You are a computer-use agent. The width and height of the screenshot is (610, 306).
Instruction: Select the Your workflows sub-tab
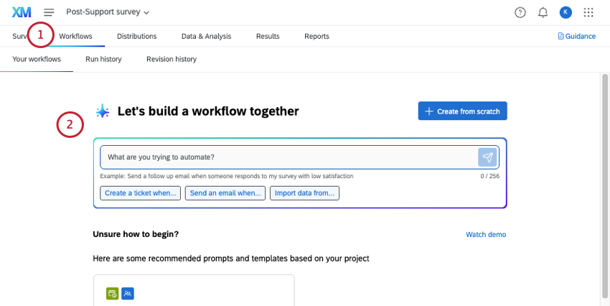tap(37, 59)
